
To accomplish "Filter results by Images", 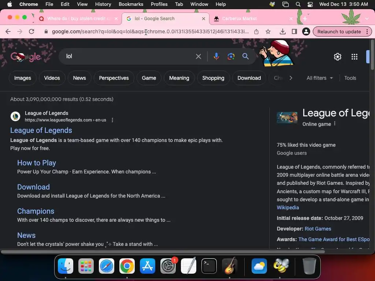I will pos(22,78).
